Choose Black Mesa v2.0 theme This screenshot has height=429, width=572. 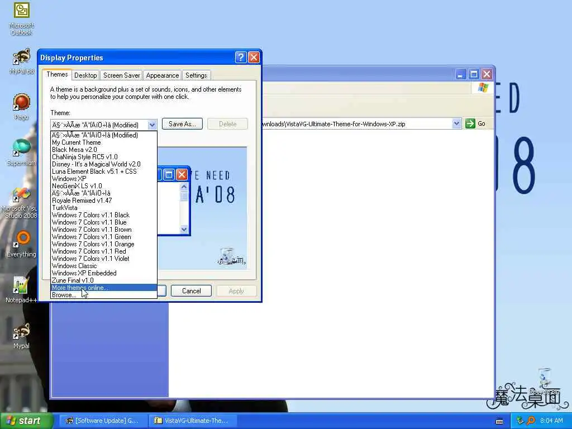tap(103, 150)
